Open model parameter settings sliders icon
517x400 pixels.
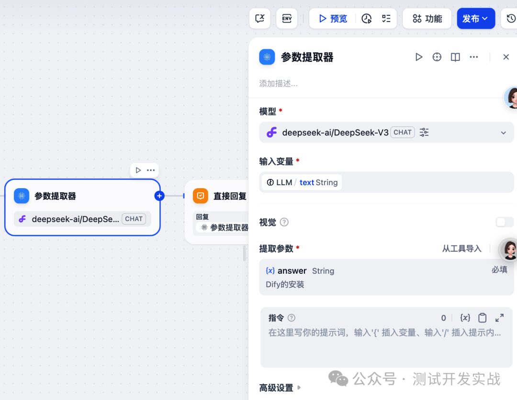pos(424,133)
